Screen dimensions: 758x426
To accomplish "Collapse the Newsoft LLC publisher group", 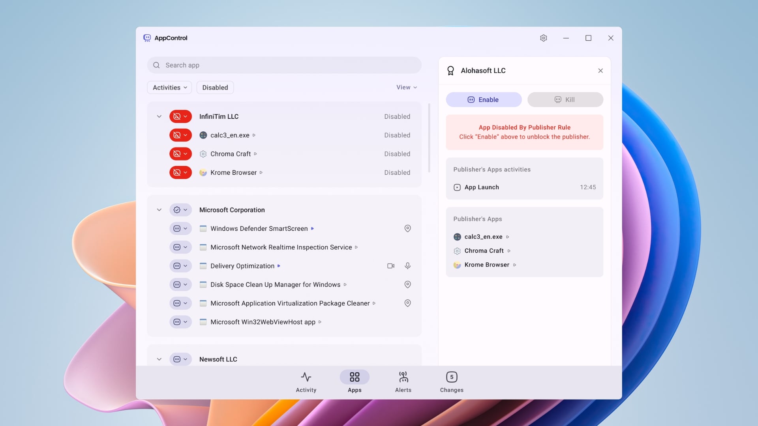I will [159, 359].
